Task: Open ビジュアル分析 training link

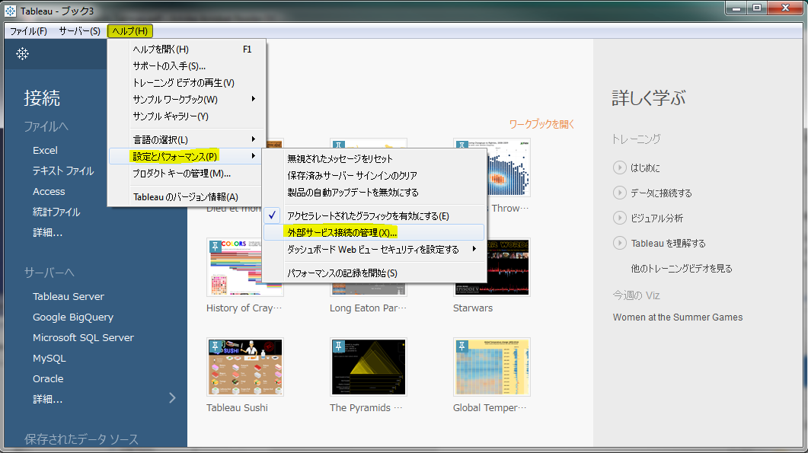Action: 656,218
